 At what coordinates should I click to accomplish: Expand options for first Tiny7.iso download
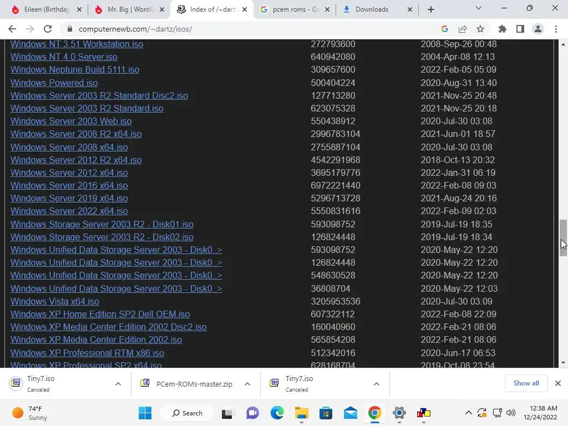pos(118,384)
